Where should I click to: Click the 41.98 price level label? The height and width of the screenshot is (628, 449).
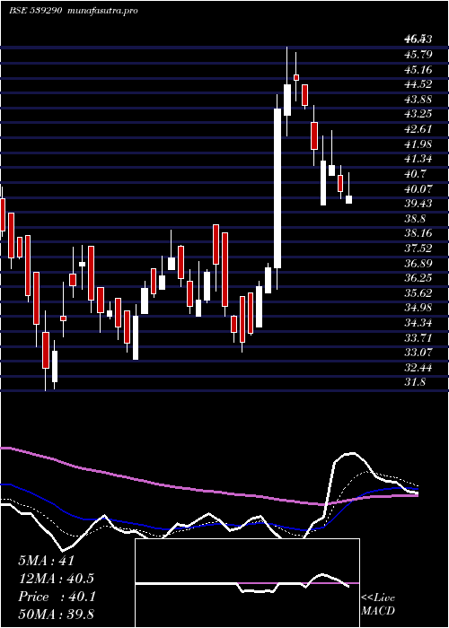coord(418,144)
